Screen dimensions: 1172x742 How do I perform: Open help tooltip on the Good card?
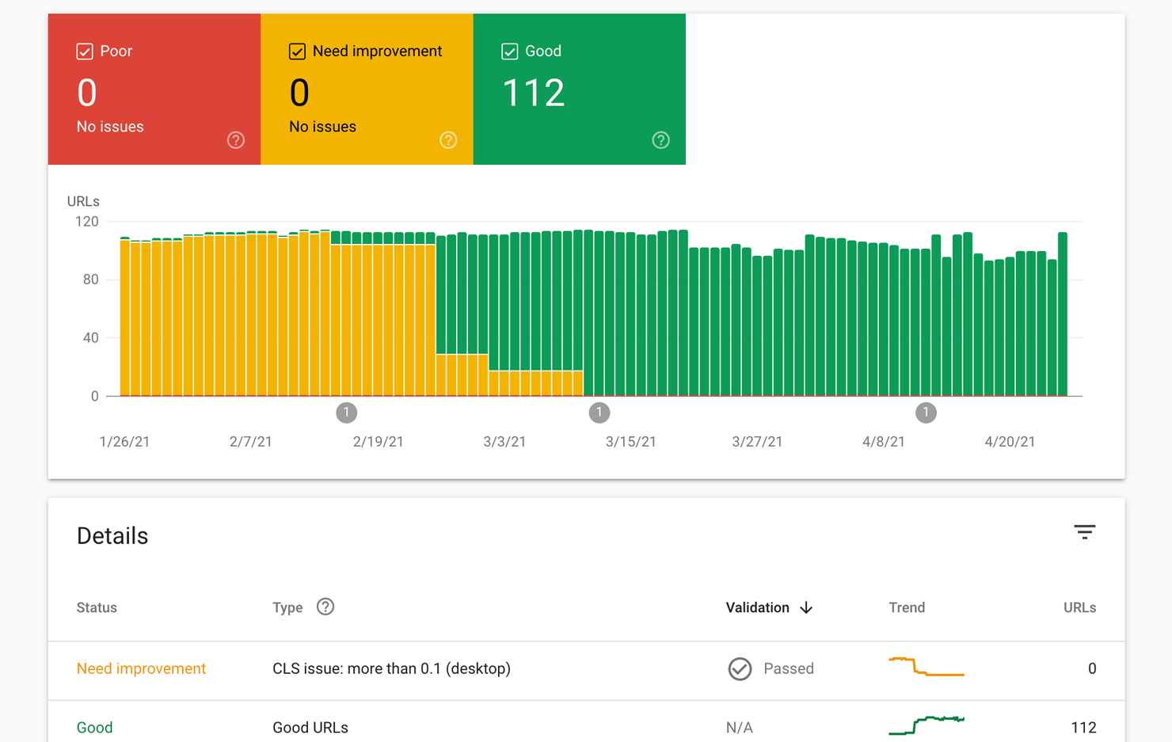tap(660, 140)
